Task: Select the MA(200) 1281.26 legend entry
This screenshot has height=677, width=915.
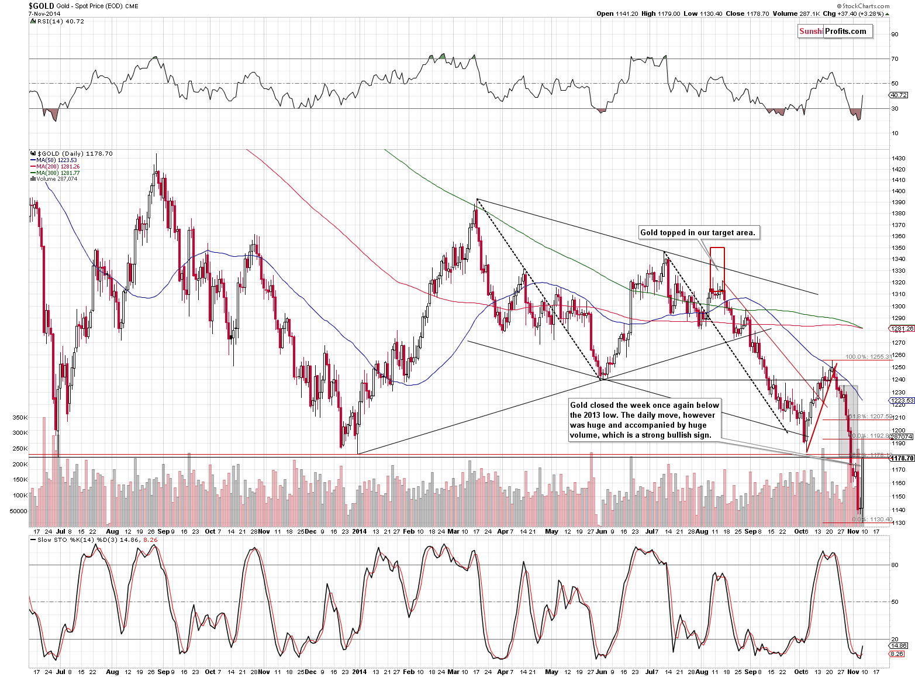Action: [54, 167]
